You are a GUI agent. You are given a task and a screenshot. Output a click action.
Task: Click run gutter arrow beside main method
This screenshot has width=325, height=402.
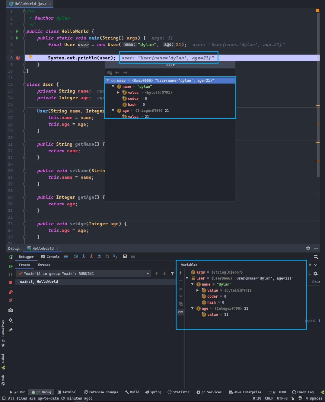17,38
